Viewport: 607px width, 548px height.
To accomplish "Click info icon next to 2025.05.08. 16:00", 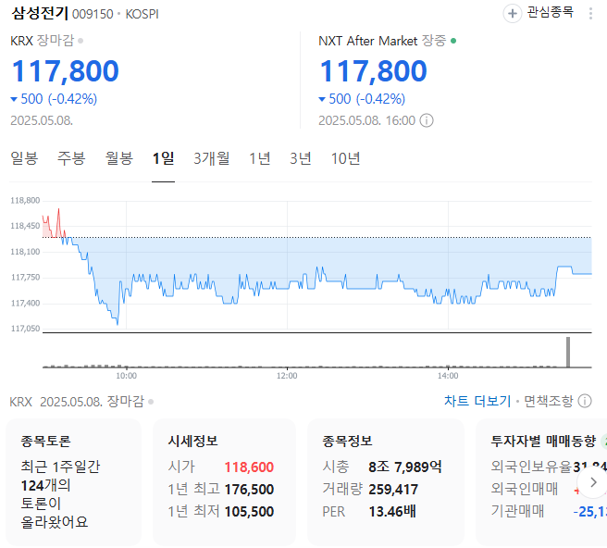I will coord(427,120).
